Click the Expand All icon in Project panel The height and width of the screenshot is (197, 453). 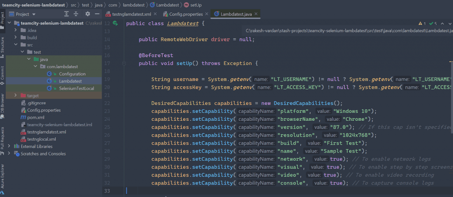(66, 14)
